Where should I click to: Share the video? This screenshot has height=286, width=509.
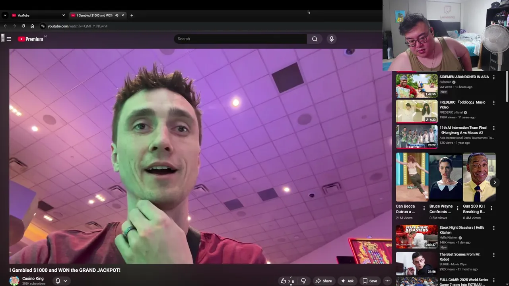323,281
